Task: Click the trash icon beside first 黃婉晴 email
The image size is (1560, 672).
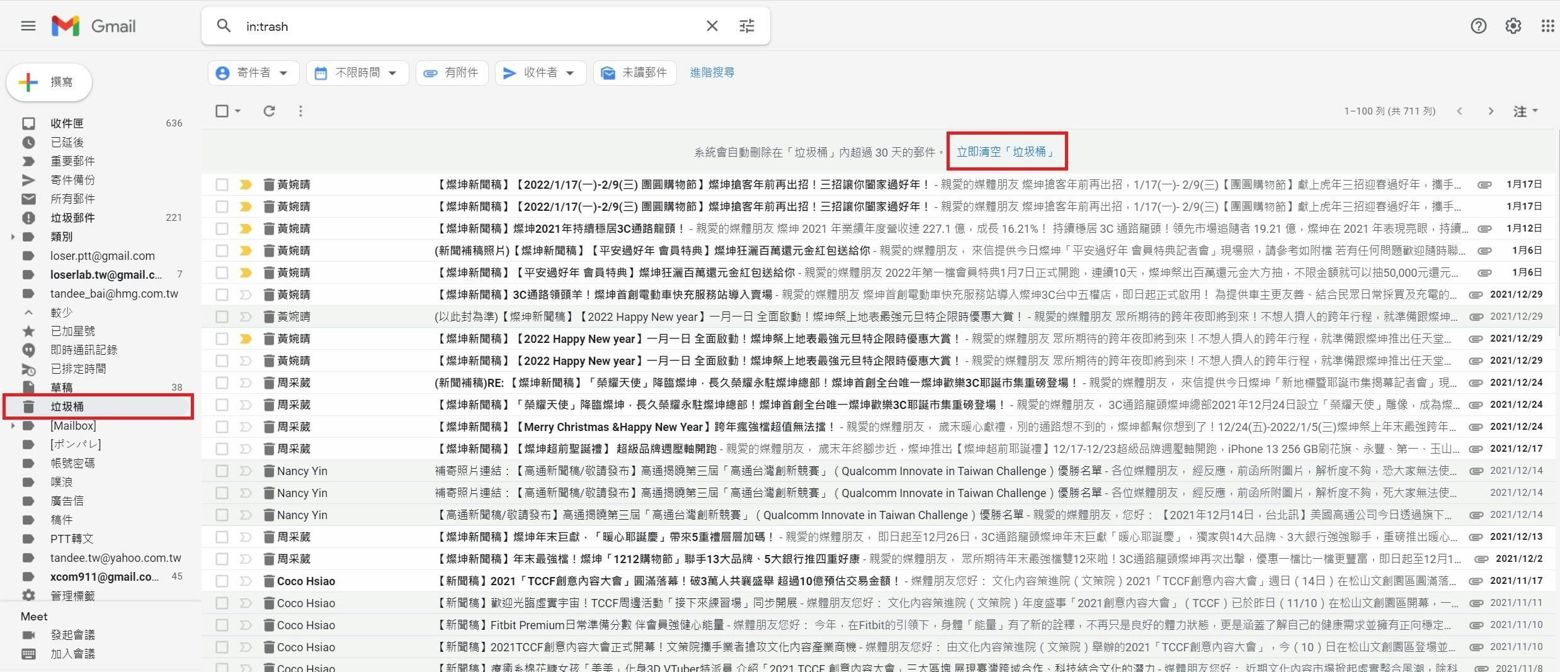Action: click(269, 184)
